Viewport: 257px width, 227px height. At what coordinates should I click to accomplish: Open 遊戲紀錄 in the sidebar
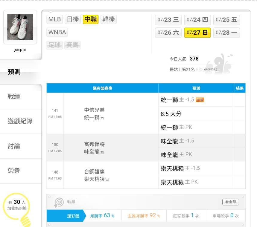[20, 121]
